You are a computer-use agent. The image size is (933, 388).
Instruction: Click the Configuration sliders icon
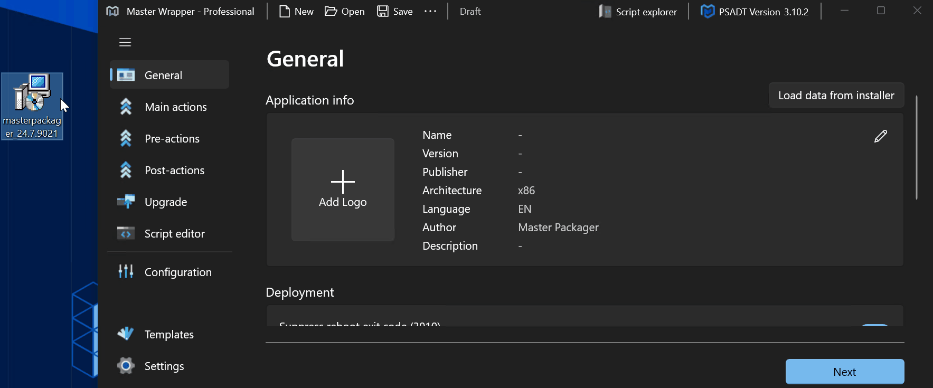[126, 271]
